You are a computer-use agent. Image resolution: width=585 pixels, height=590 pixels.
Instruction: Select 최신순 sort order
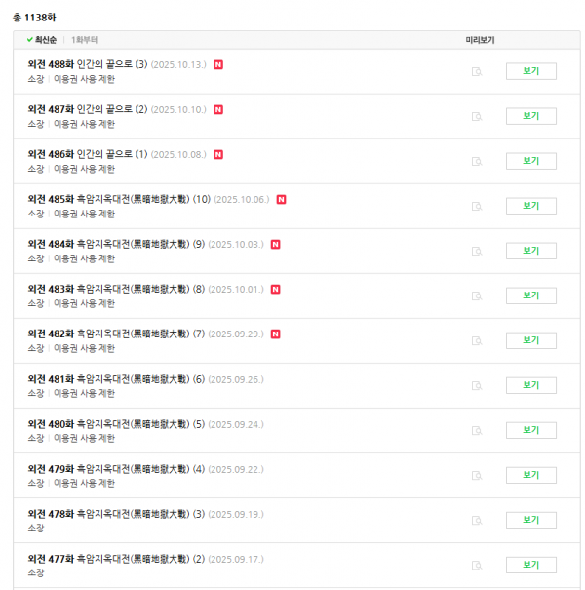(42, 40)
